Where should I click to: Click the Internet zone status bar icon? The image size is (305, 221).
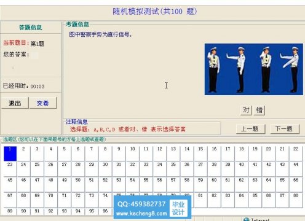(x=247, y=220)
